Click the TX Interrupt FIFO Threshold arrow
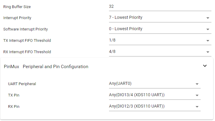This screenshot has width=215, height=121. 208,41
